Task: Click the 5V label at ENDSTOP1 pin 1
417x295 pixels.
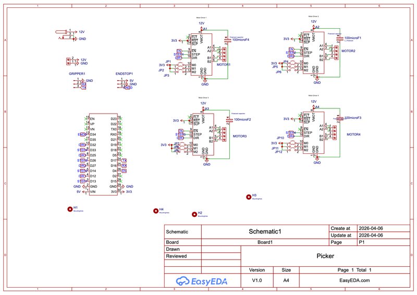Action: (x=131, y=81)
